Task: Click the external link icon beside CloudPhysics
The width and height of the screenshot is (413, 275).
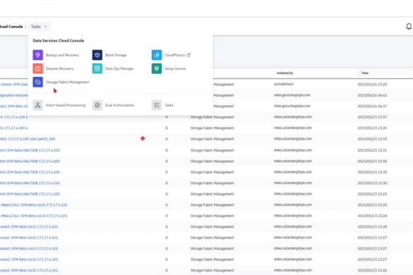Action: pos(188,55)
